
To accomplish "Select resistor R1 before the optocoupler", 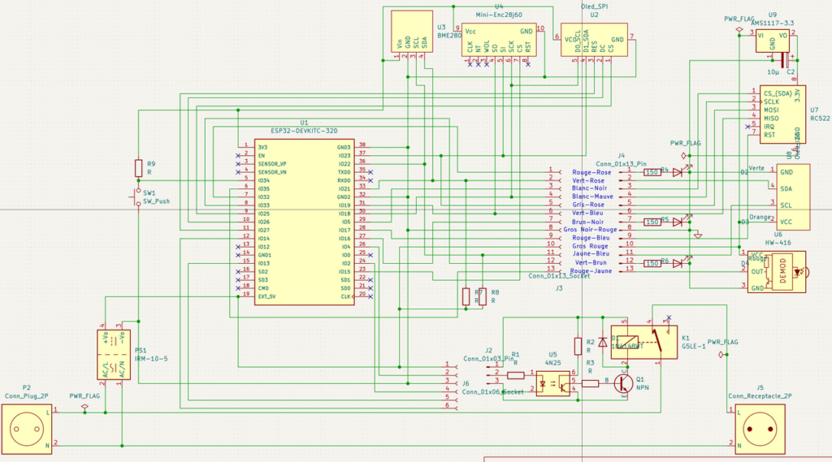I will [x=516, y=376].
